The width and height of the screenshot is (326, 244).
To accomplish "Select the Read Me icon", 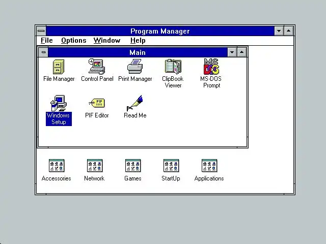I will pyautogui.click(x=134, y=103).
